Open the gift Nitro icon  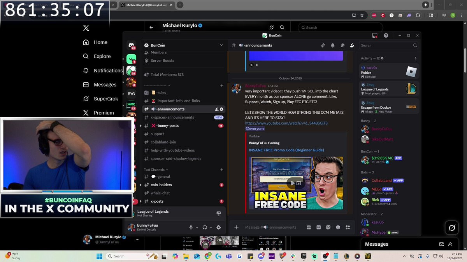click(x=309, y=227)
